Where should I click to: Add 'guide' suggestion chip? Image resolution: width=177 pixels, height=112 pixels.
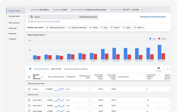pos(127,27)
